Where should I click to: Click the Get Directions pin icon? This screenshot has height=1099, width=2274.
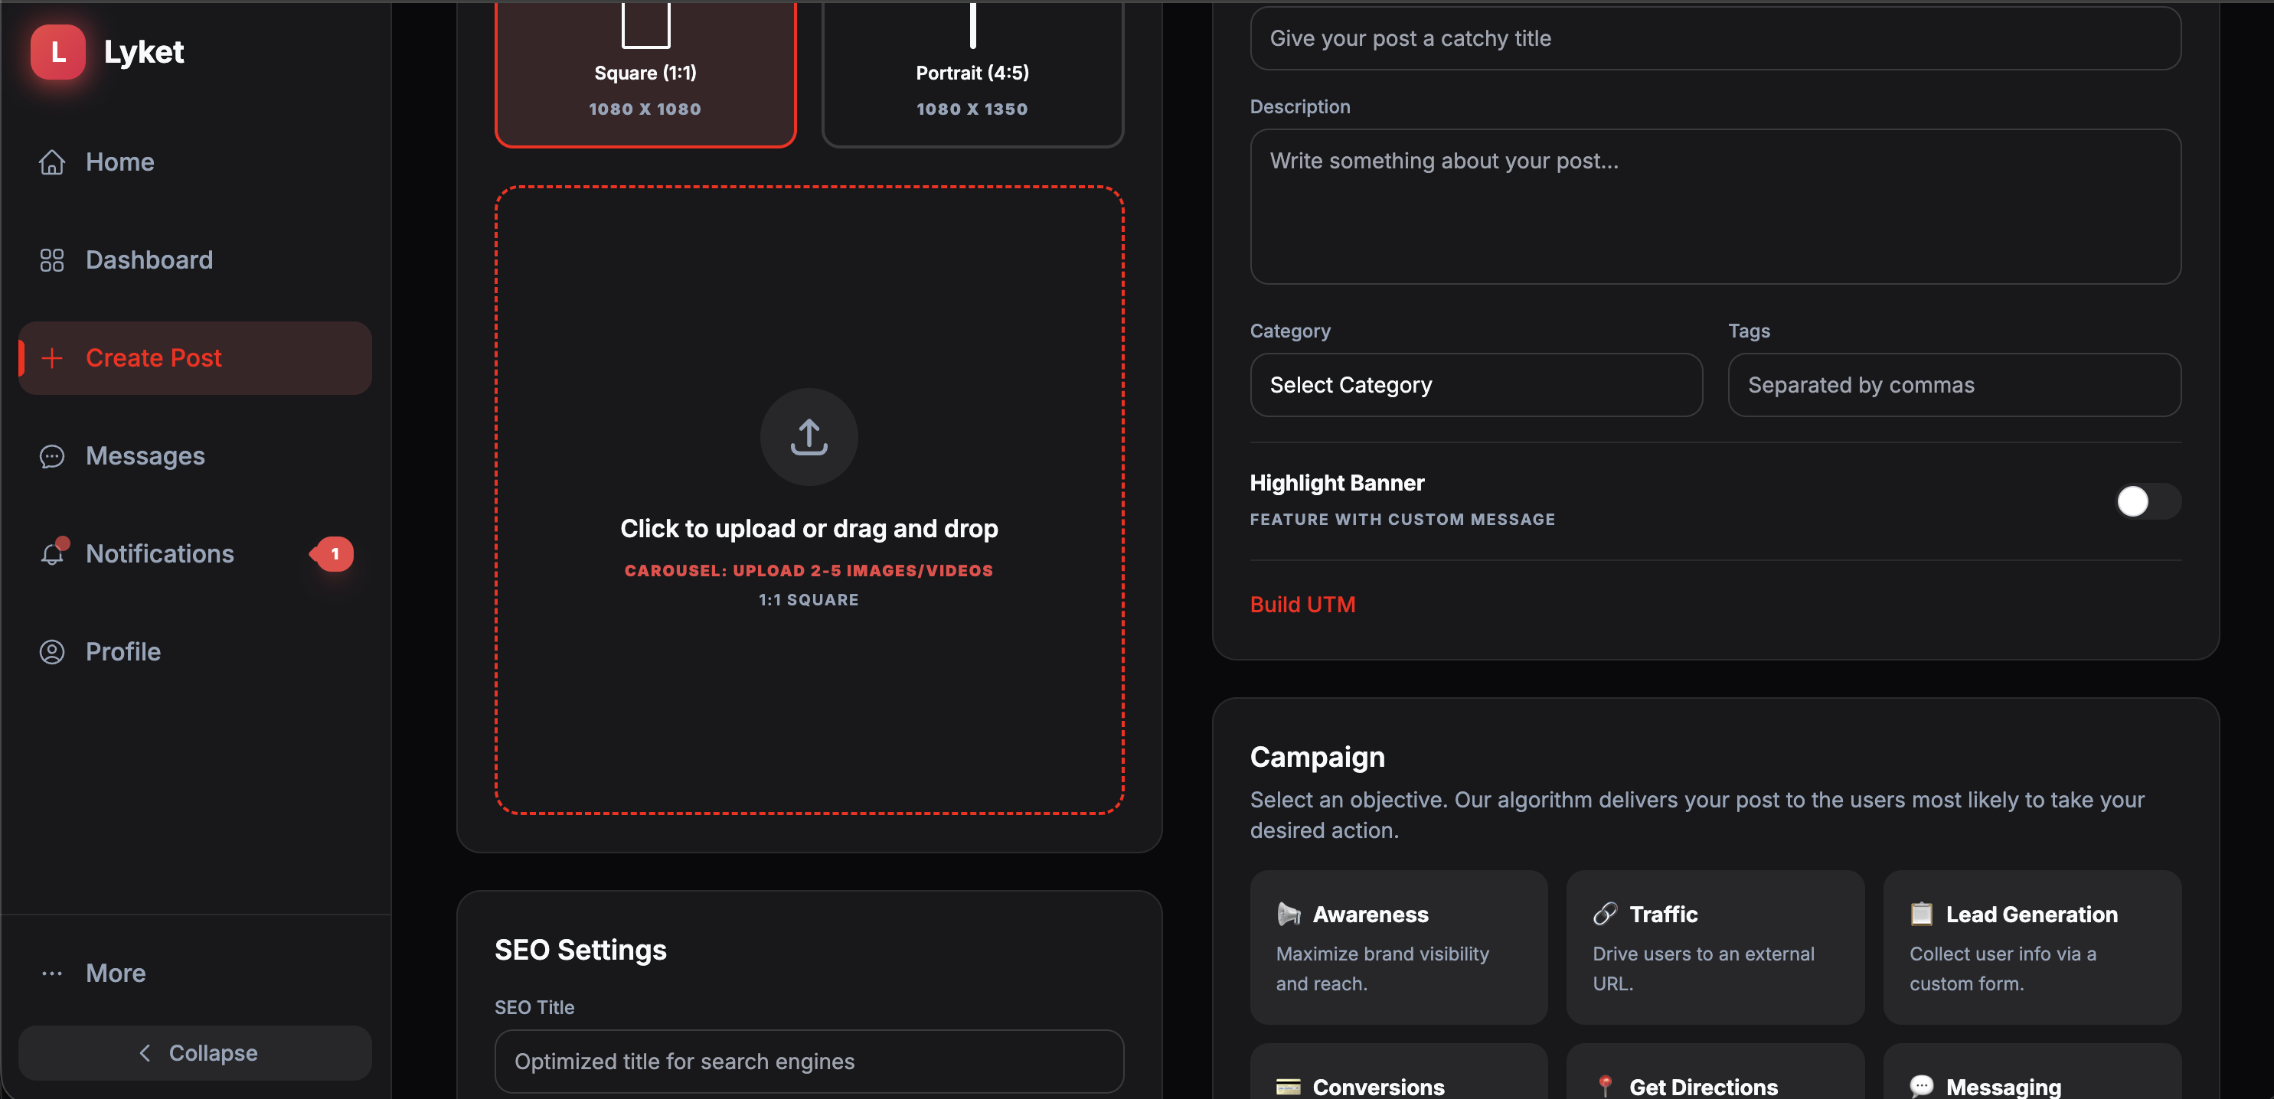[x=1605, y=1088]
